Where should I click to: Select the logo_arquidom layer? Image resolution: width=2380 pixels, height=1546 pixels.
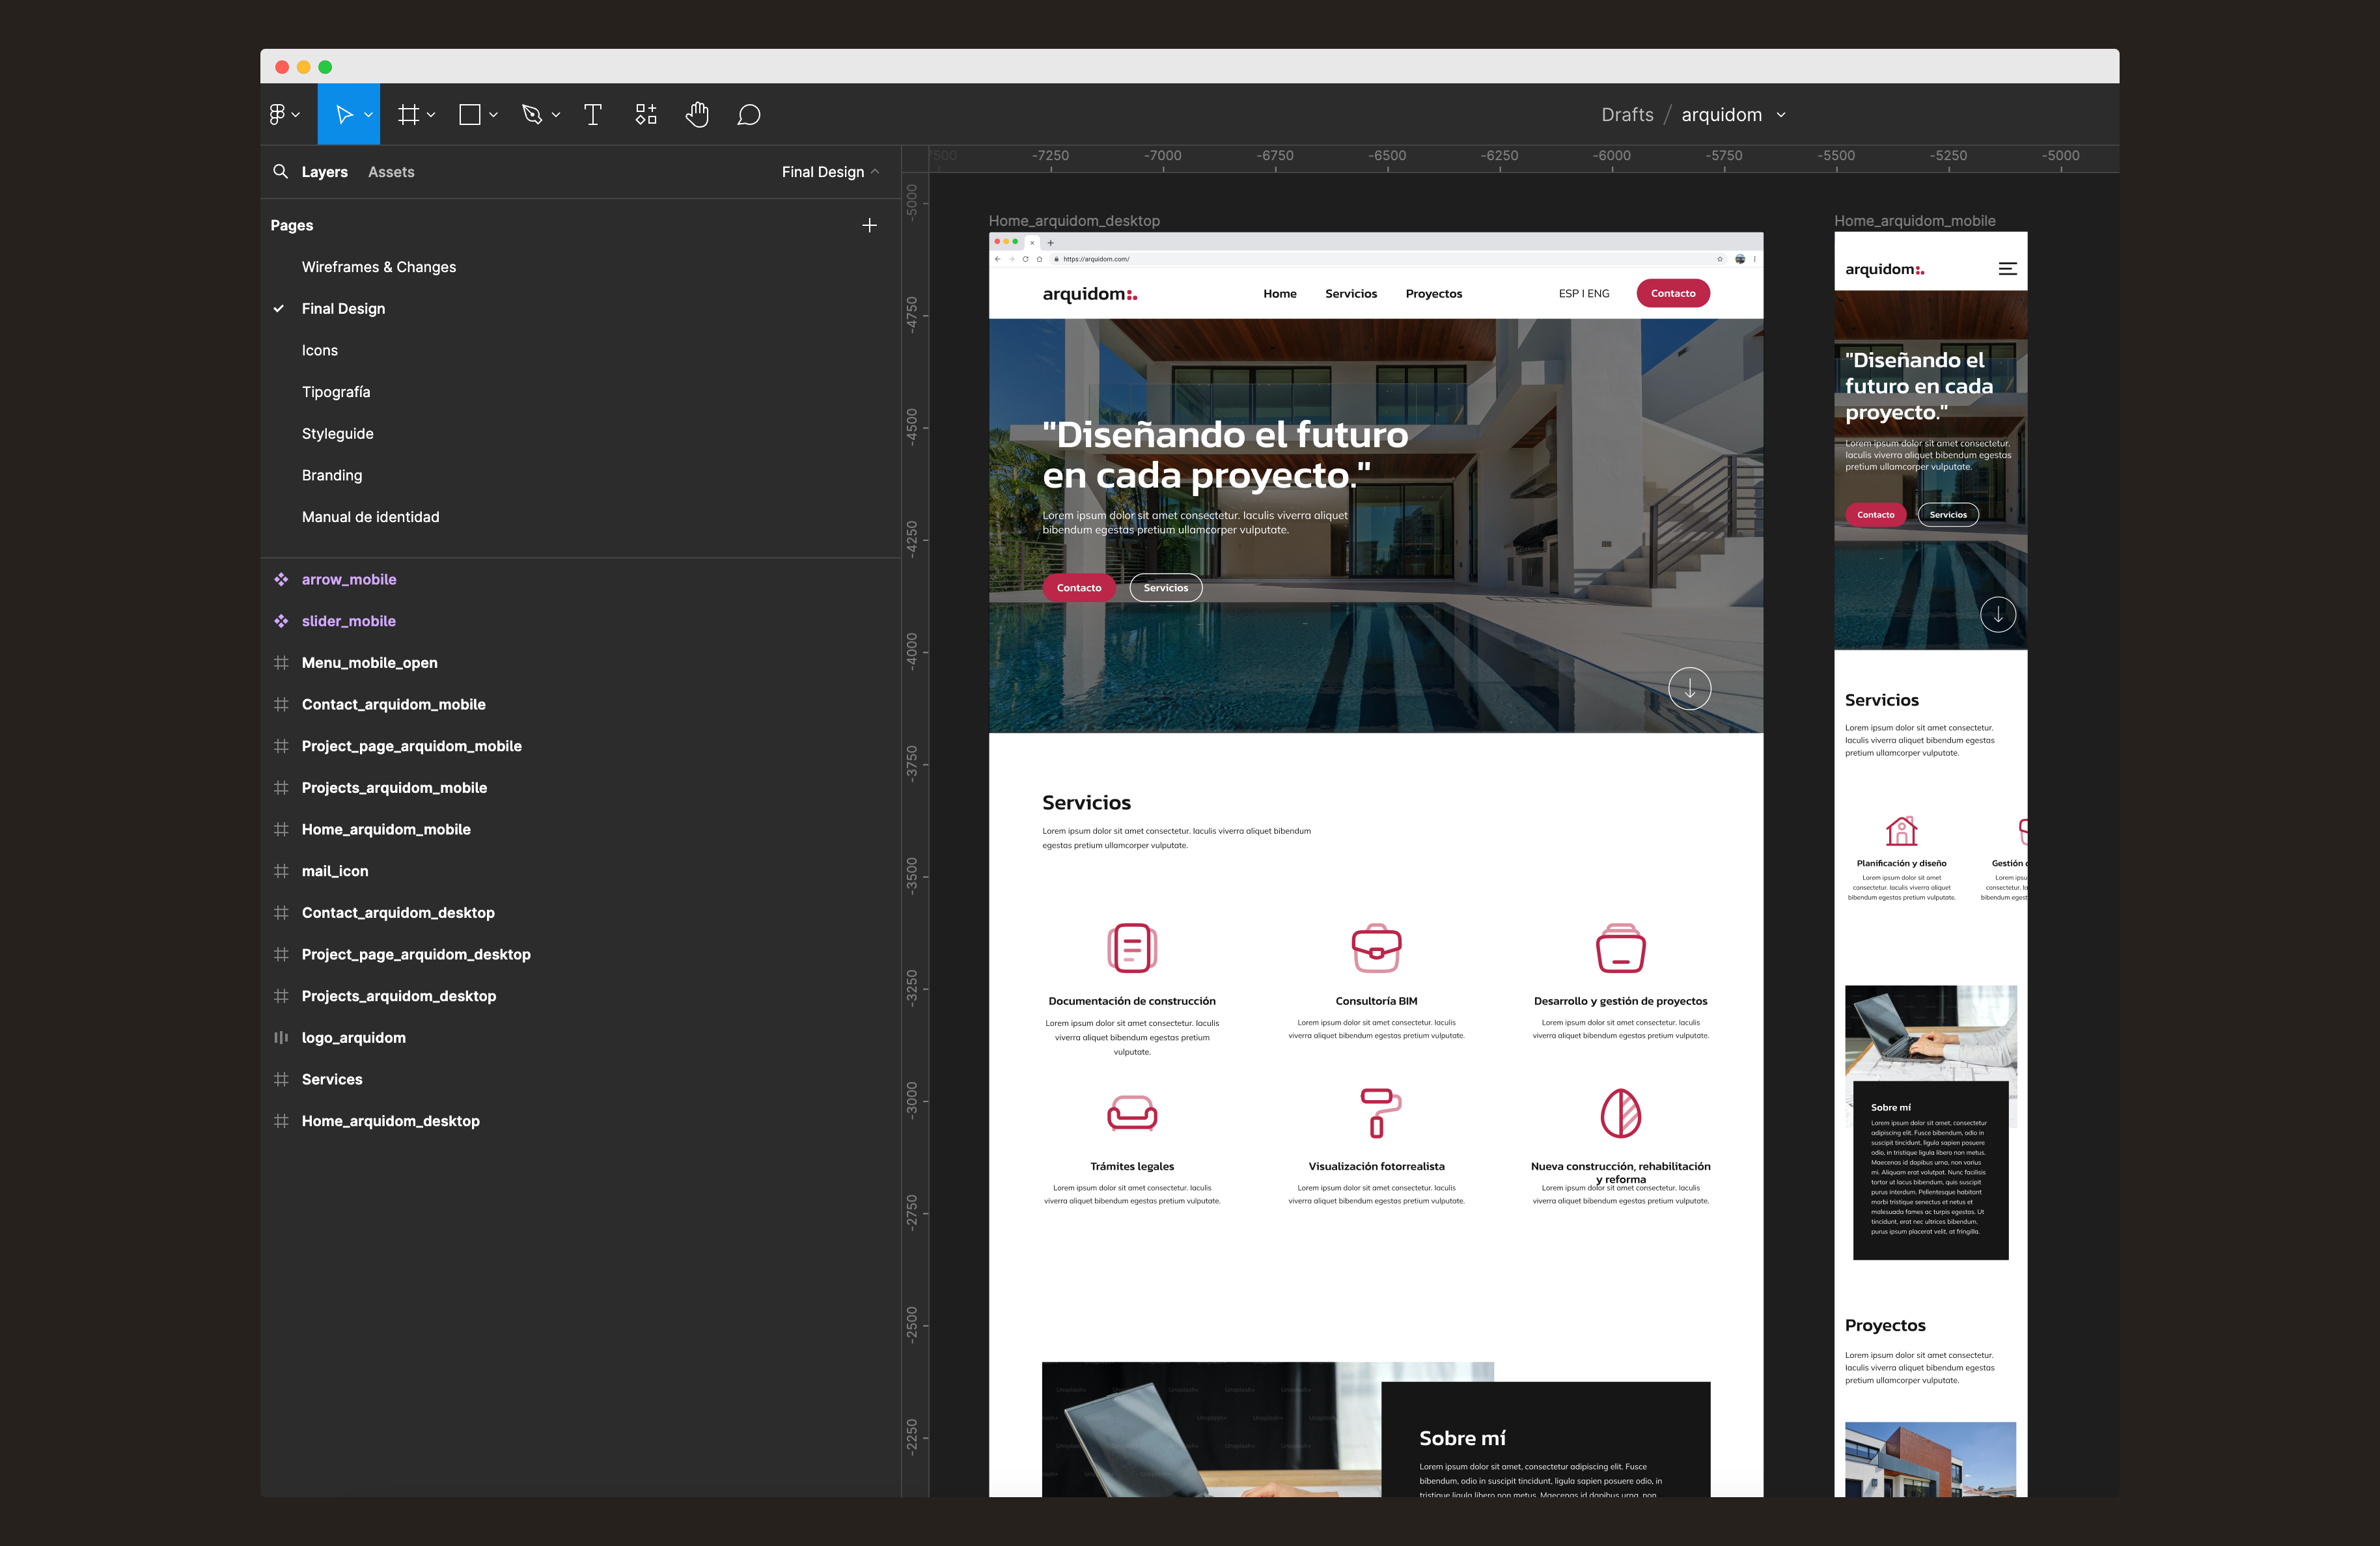tap(353, 1038)
